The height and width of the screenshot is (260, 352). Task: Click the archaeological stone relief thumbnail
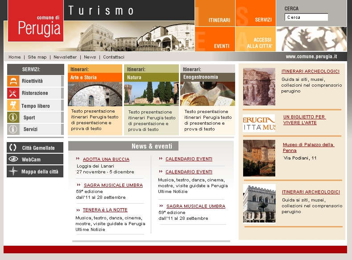pyautogui.click(x=259, y=87)
